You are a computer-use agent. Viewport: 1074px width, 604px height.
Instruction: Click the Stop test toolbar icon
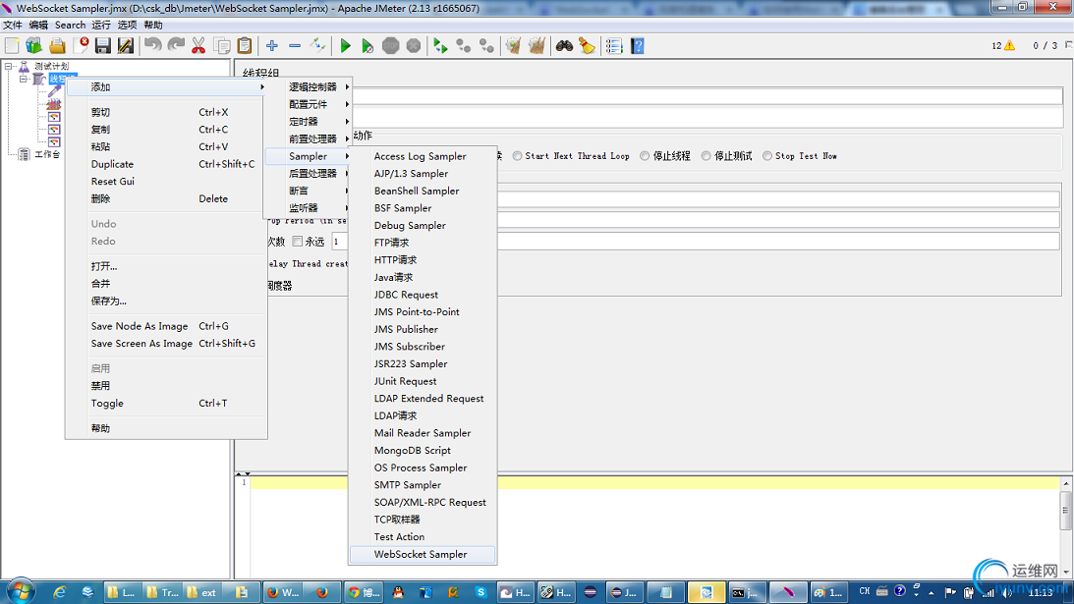click(x=390, y=46)
